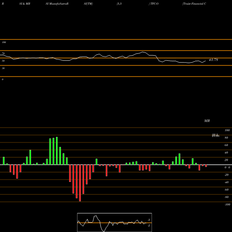Click the 'TFC-O' ticker symbol text
This screenshot has height=232, width=232.
coord(154,4)
